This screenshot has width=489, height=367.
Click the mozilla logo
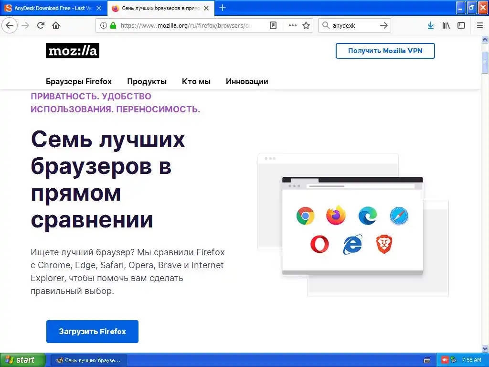pos(73,51)
